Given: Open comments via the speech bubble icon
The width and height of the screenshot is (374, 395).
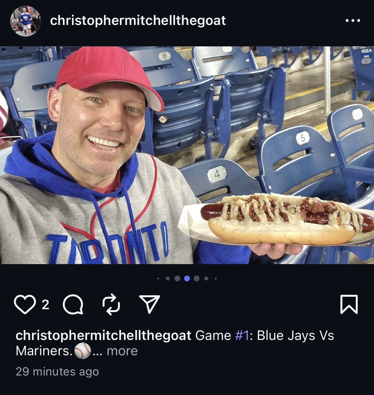Looking at the screenshot, I should coord(73,304).
